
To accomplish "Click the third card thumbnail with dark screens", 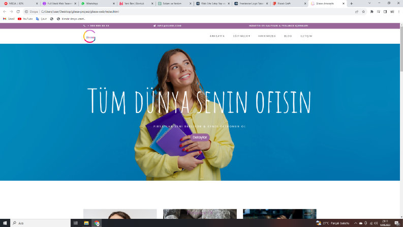I will click(x=280, y=214).
